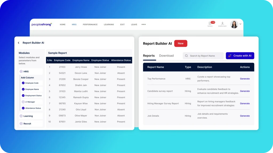
Task: Open the Downloads icon in header
Action: [222, 24]
